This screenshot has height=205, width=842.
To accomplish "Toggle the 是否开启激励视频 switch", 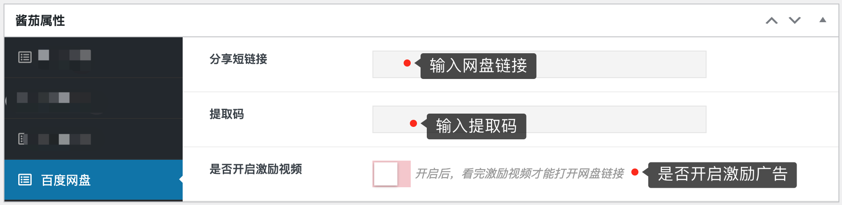I will (x=392, y=174).
